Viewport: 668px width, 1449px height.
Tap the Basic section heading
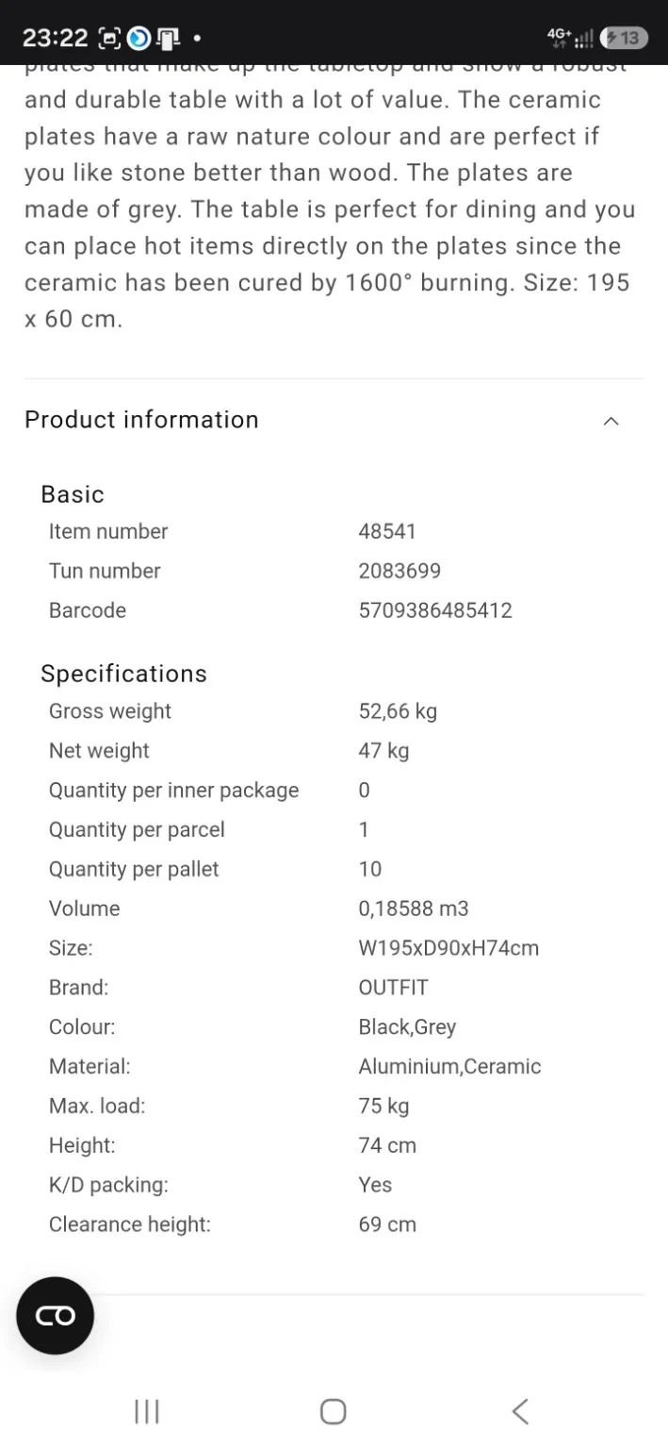click(73, 494)
